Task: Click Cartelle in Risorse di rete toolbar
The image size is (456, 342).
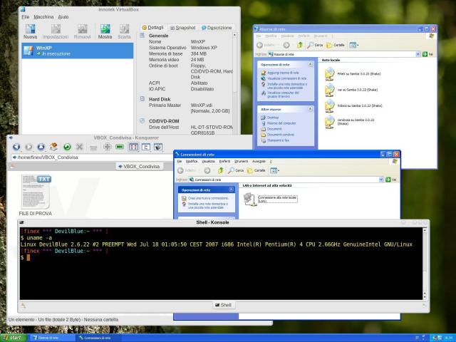Action: click(336, 45)
